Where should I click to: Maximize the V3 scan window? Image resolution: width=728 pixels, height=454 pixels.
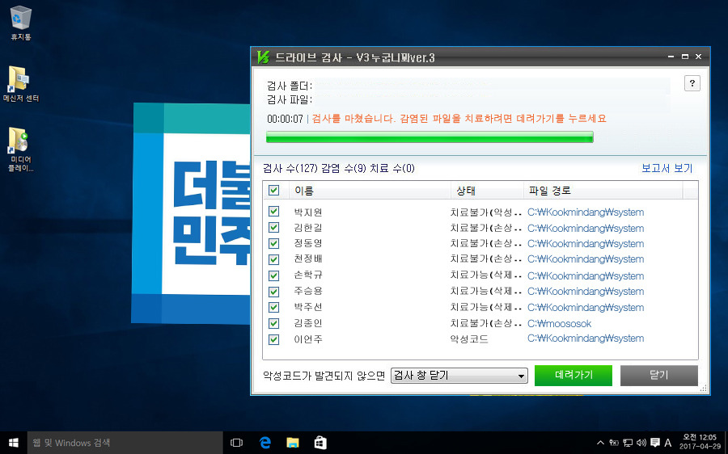[x=685, y=57]
